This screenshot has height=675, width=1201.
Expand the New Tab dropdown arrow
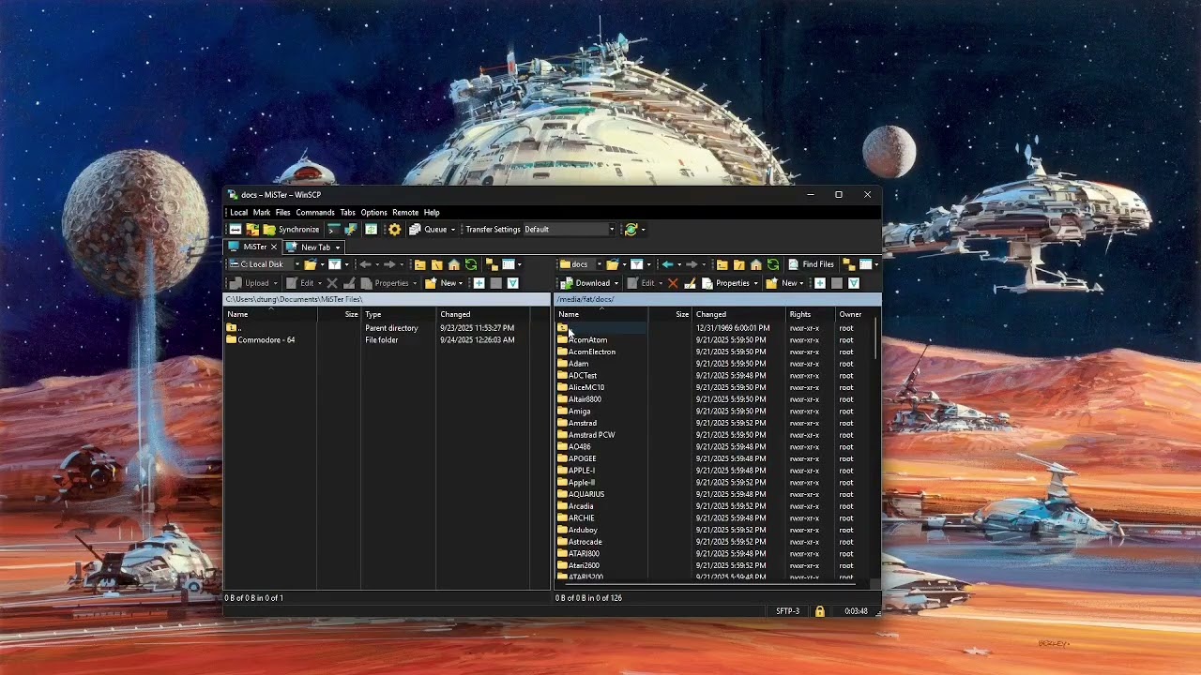click(338, 247)
